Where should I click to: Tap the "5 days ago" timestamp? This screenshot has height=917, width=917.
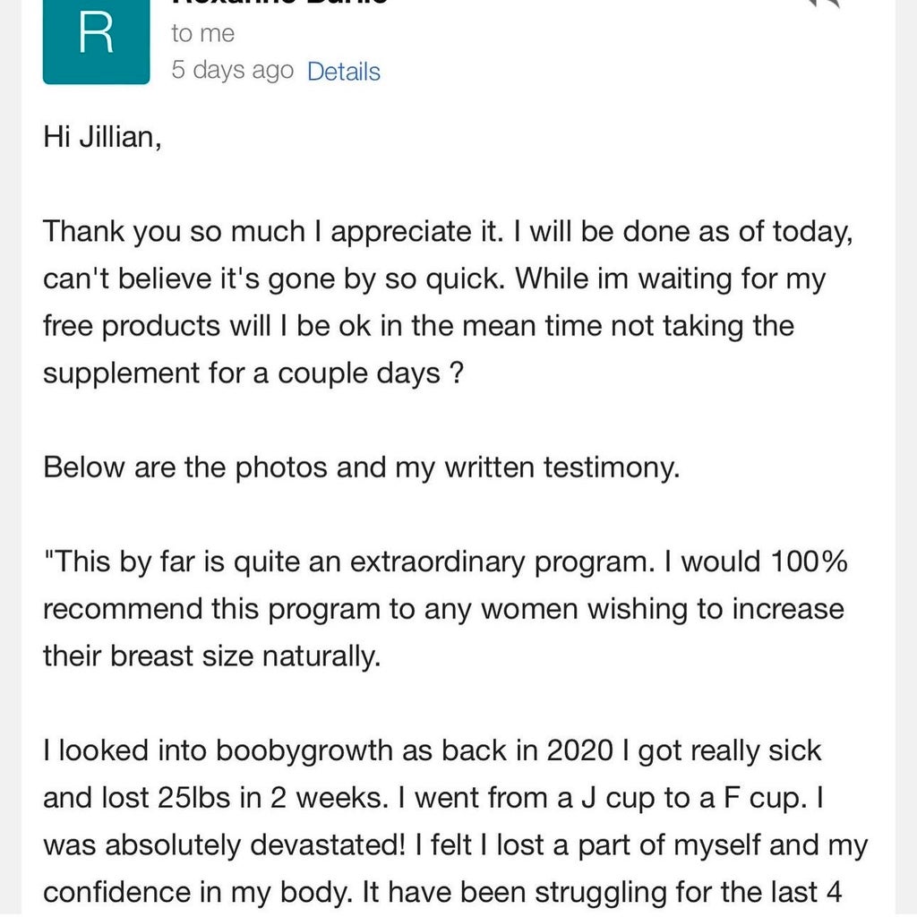(232, 71)
